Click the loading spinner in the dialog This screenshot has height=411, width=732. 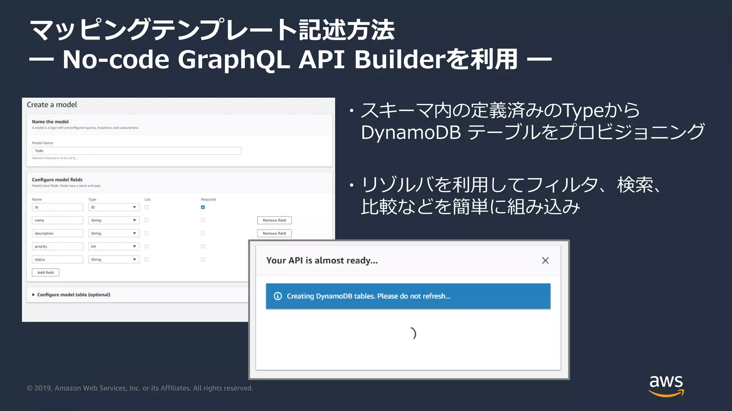[413, 333]
